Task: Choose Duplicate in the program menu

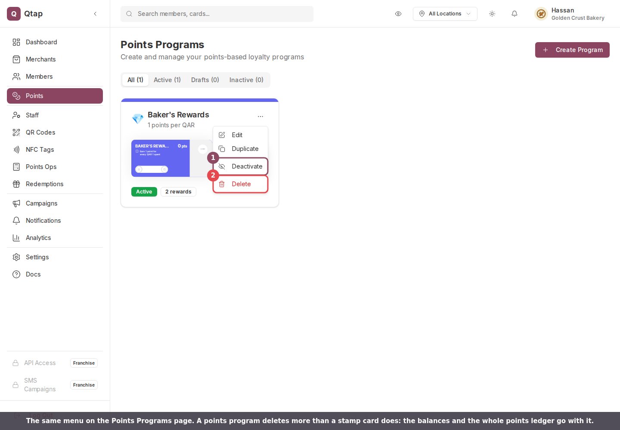Action: coord(240,149)
